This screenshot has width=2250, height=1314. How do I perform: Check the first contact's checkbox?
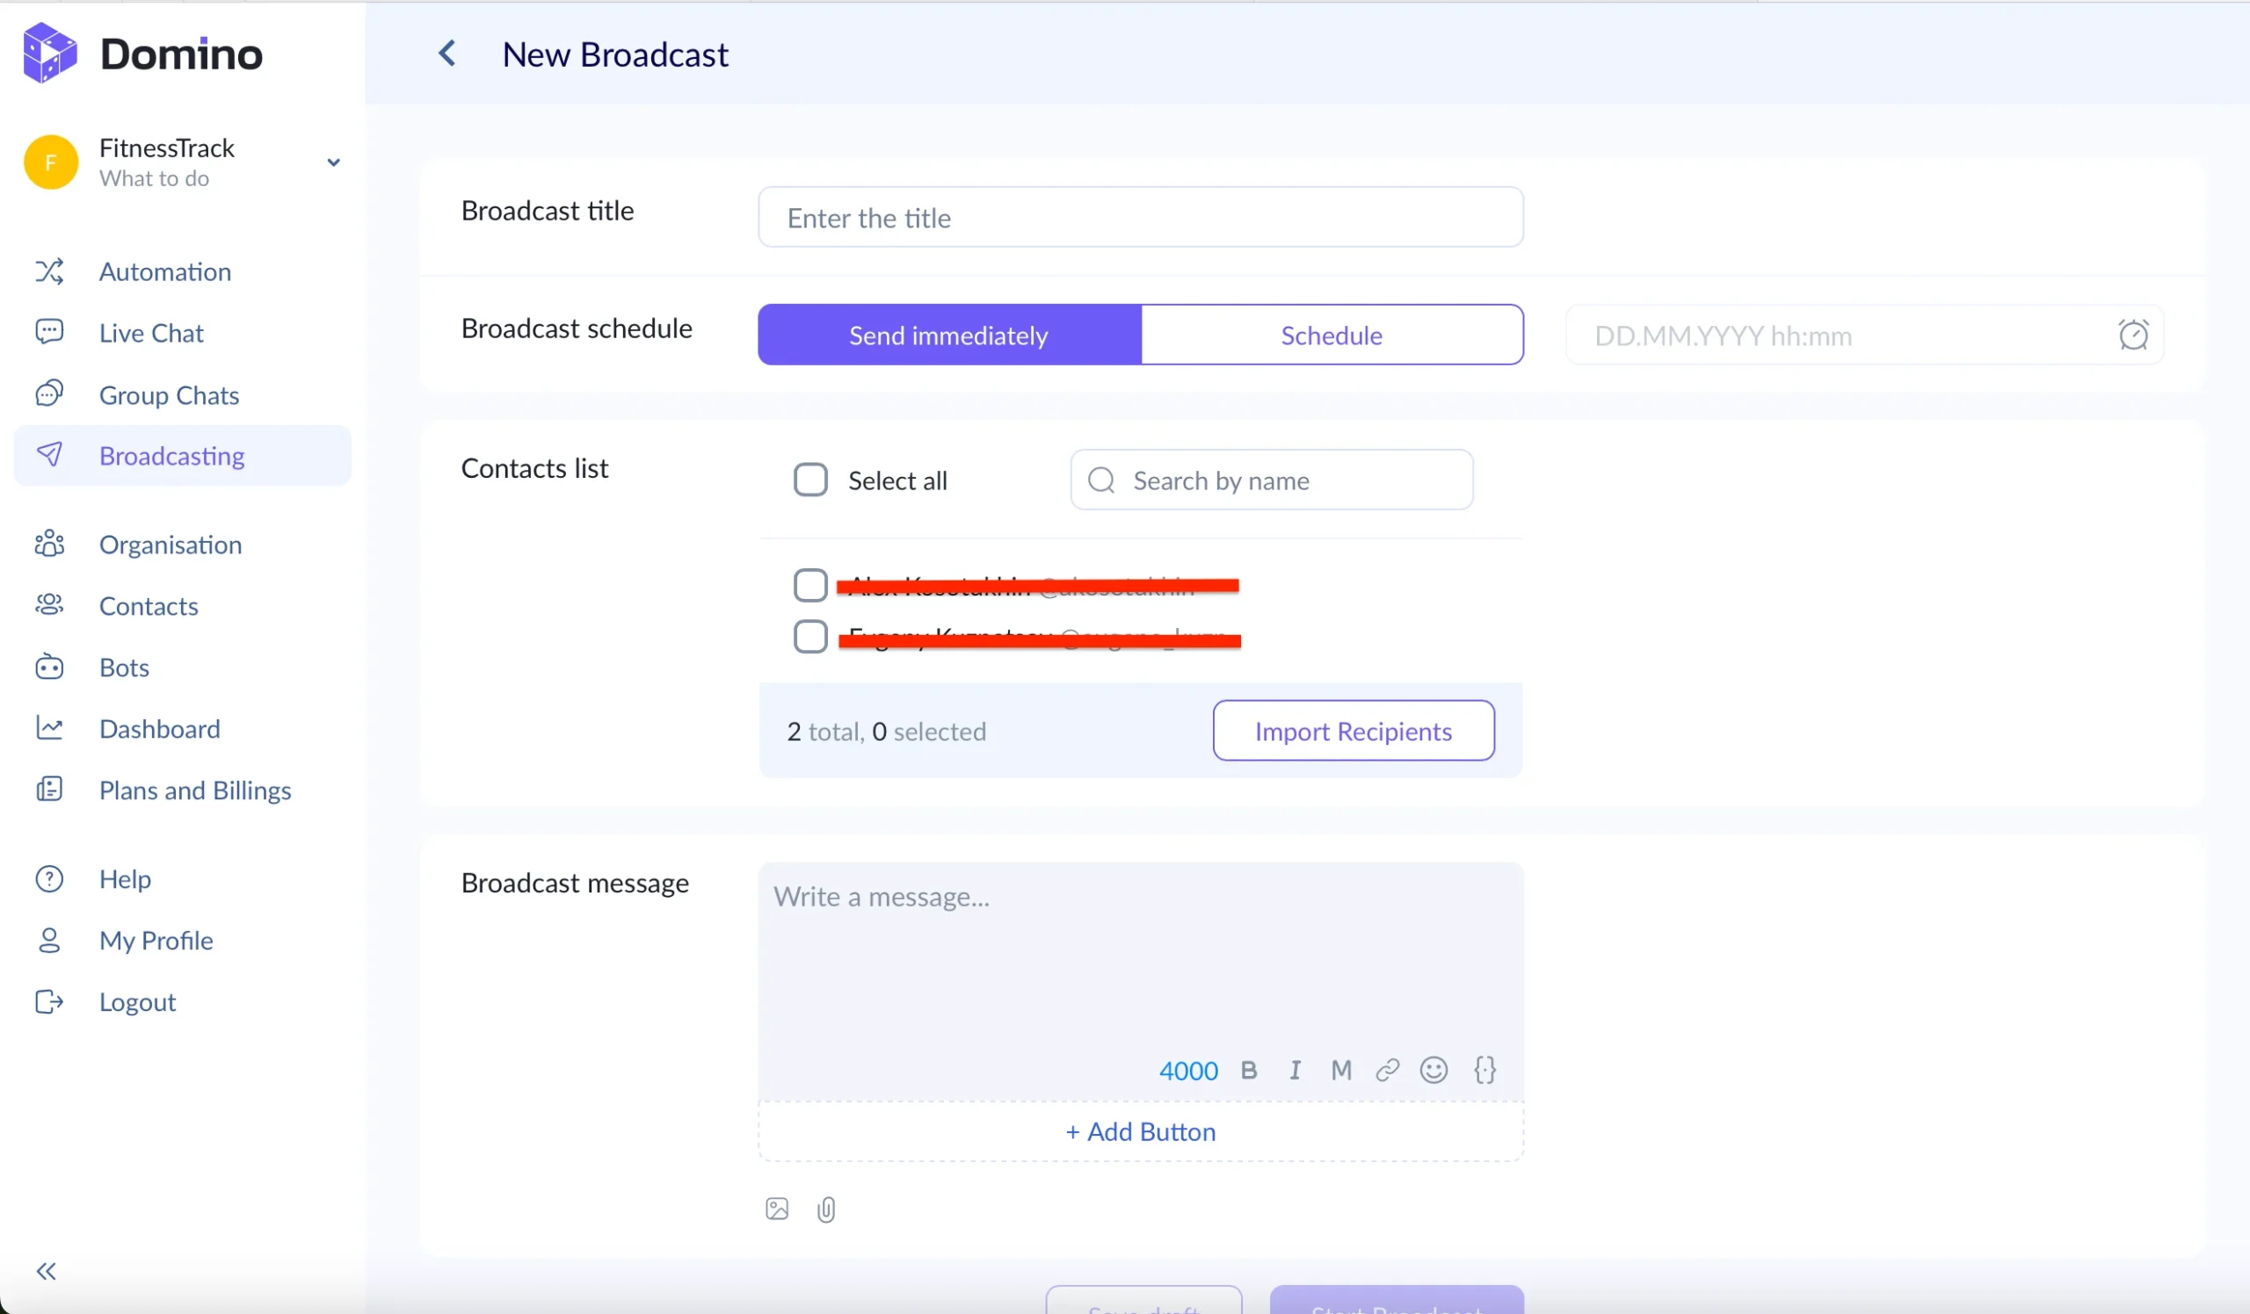[809, 585]
